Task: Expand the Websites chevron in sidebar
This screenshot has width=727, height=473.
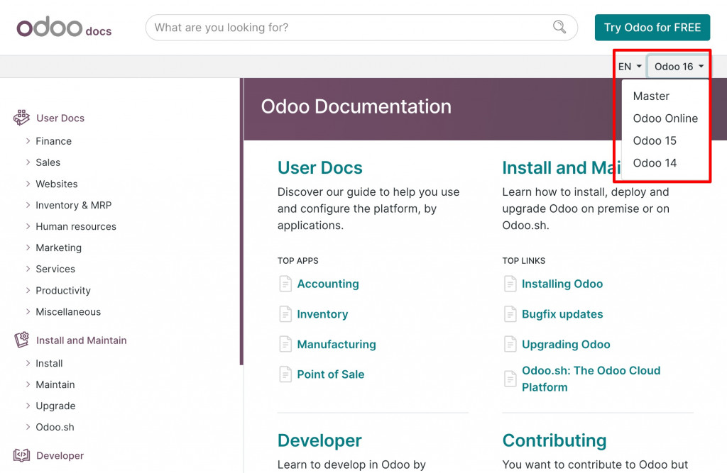Action: (x=28, y=184)
